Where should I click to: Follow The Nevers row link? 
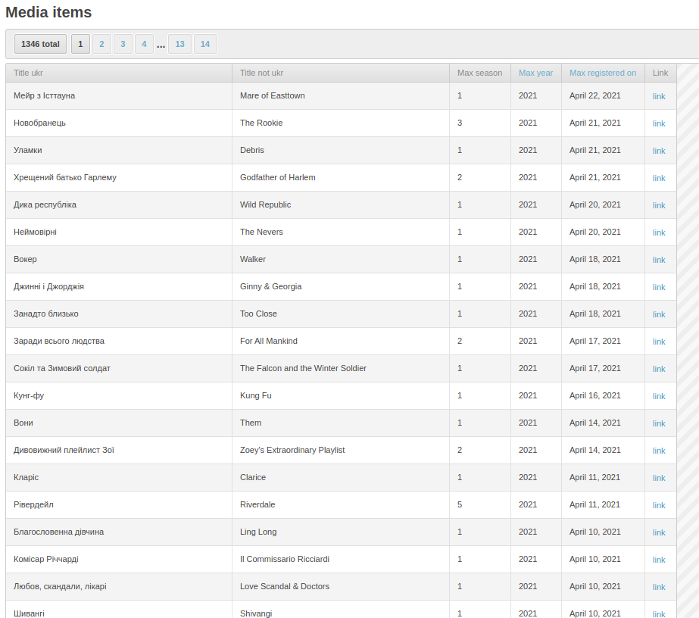pyautogui.click(x=659, y=233)
